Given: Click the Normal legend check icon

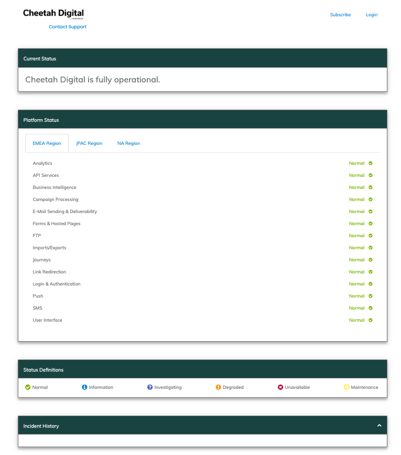Looking at the screenshot, I should [x=28, y=387].
